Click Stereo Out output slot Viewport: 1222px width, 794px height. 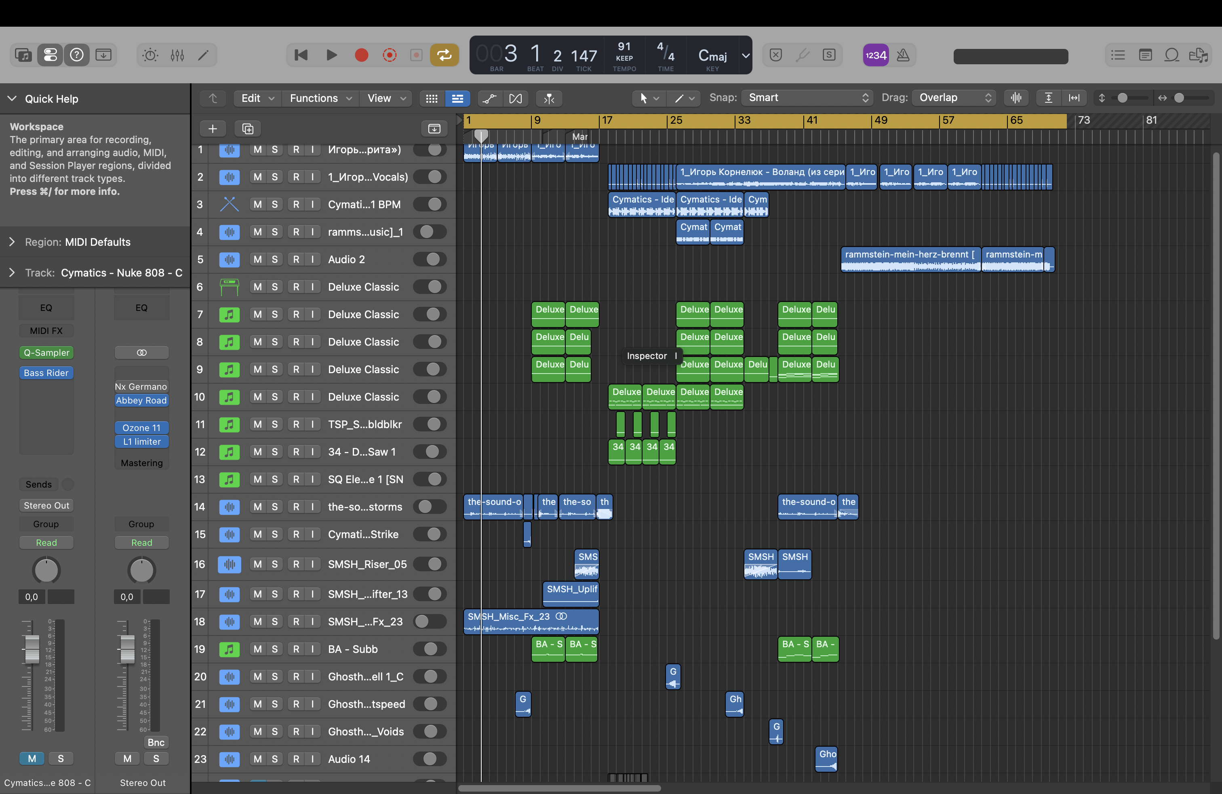click(x=46, y=505)
